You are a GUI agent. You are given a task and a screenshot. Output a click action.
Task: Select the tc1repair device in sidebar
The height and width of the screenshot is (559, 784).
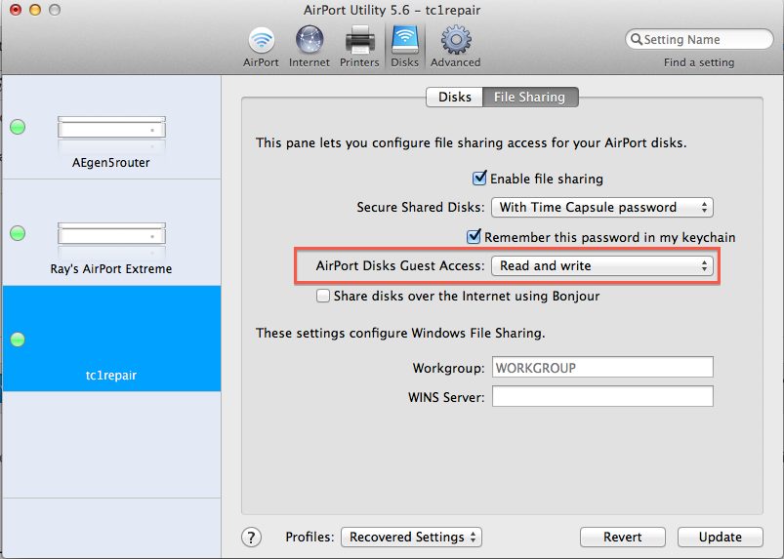(111, 339)
